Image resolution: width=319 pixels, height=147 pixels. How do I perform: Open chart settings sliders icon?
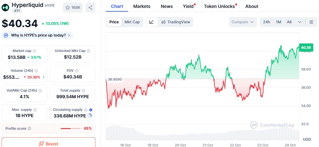coord(311,22)
